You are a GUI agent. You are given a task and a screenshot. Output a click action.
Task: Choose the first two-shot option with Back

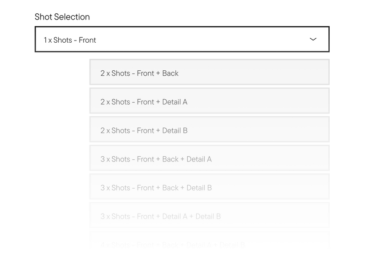(x=209, y=72)
